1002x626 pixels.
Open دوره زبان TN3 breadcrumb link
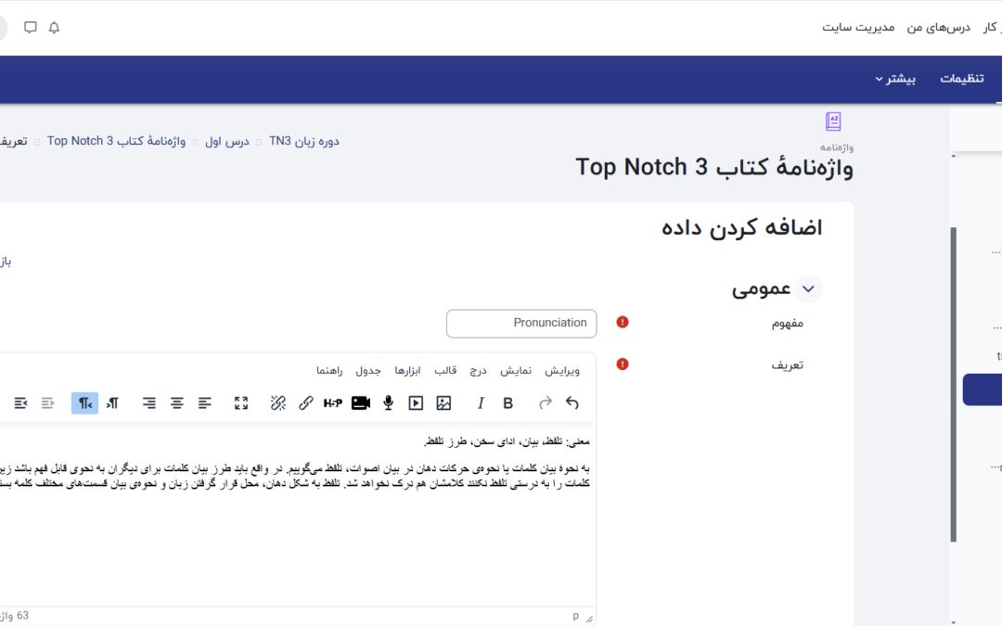[304, 142]
